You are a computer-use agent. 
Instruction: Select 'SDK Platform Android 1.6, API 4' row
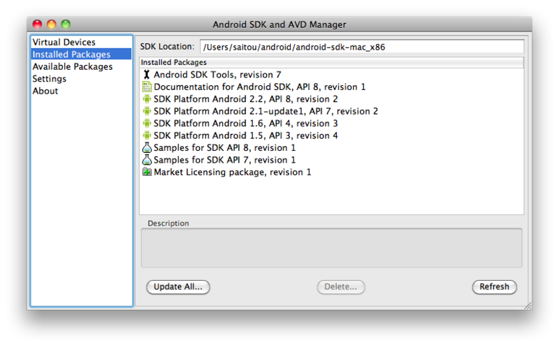tap(331, 124)
